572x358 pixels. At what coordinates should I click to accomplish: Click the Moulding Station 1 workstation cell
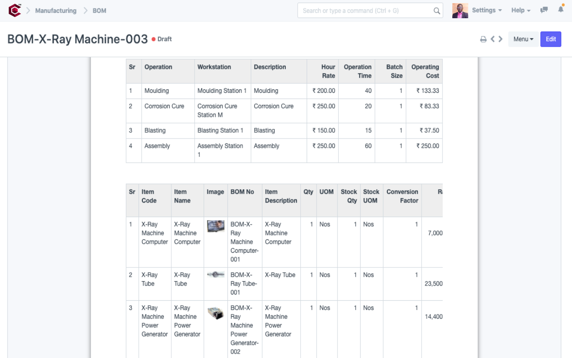point(222,91)
